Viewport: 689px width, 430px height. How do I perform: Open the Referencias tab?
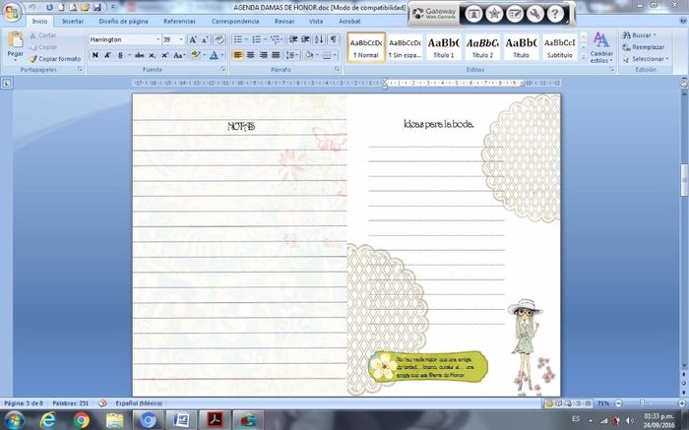point(179,21)
